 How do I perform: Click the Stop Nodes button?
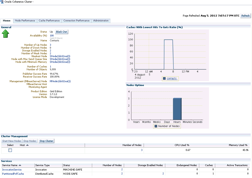click(x=30, y=141)
